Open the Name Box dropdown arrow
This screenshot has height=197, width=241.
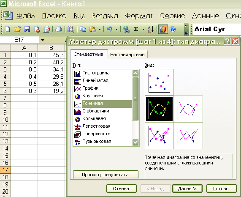43,40
